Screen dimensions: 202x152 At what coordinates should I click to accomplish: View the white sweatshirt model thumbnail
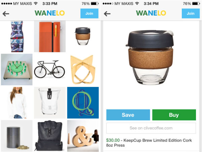17,102
